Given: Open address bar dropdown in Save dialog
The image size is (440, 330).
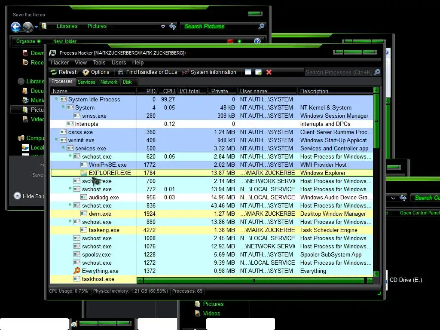Looking at the screenshot, I should tap(163, 27).
